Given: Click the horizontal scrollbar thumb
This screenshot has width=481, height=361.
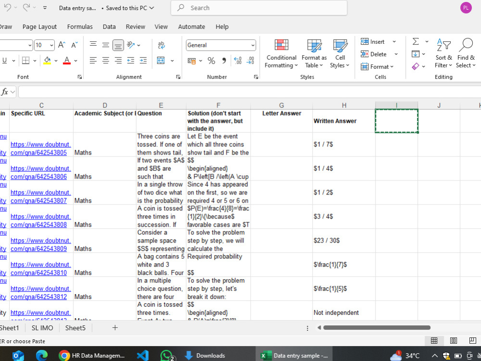Looking at the screenshot, I should point(377,327).
